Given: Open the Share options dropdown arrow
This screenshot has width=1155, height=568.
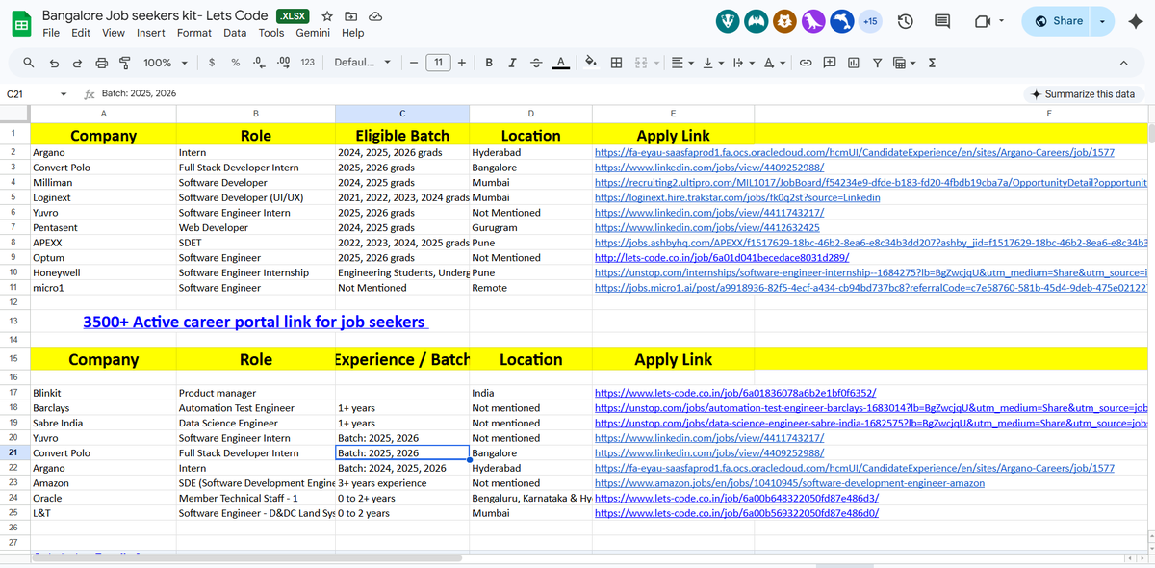Looking at the screenshot, I should pyautogui.click(x=1103, y=21).
